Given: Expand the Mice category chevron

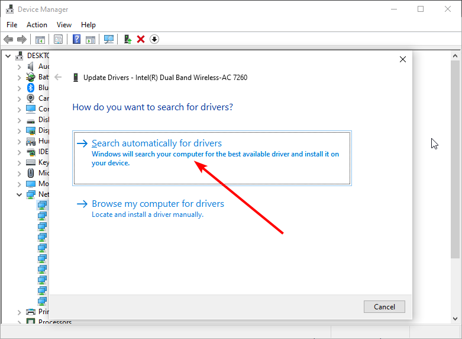Looking at the screenshot, I should click(20, 173).
